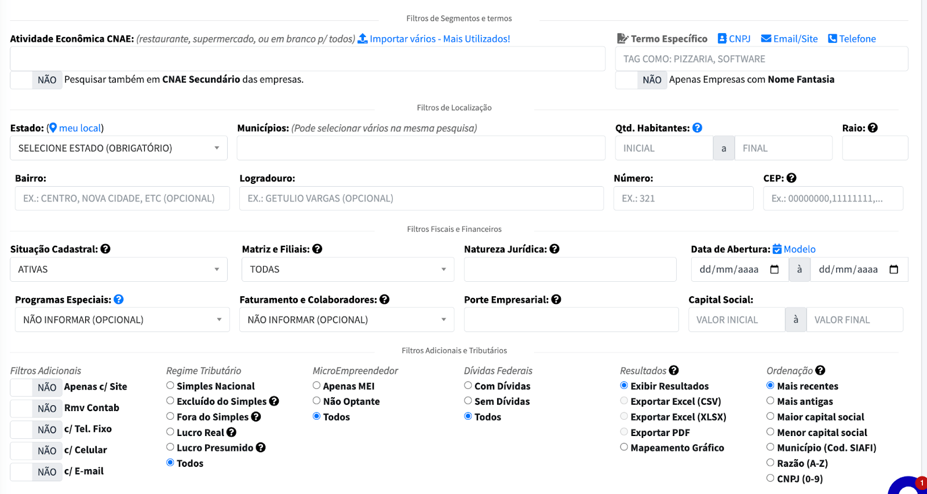The image size is (927, 494).
Task: Click help icon beside Natureza Jurídica
Action: [x=554, y=249]
